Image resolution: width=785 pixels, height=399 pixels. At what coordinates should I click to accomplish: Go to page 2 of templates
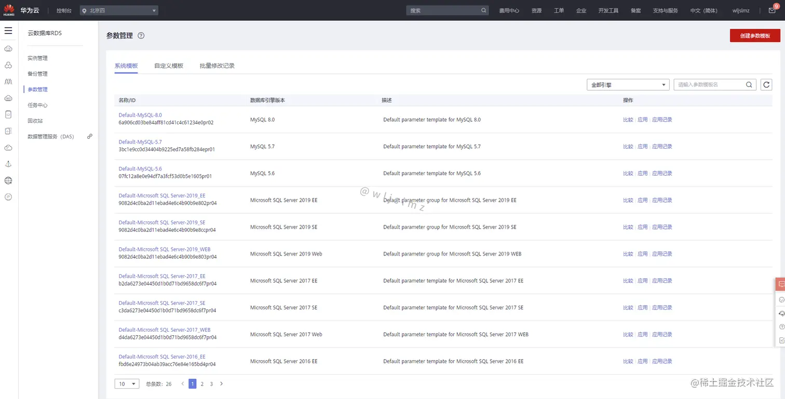[x=202, y=384]
